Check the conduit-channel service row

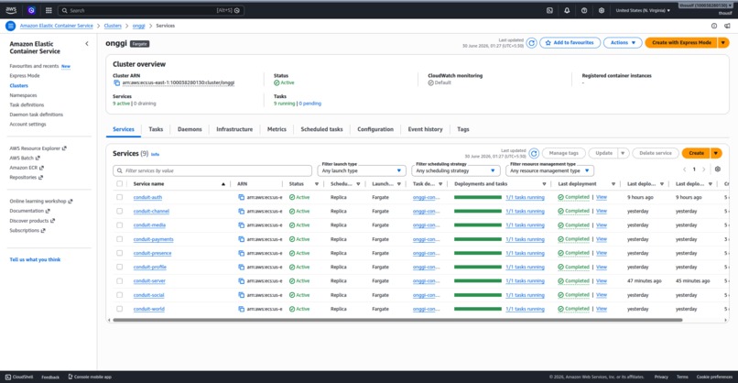[x=120, y=211]
